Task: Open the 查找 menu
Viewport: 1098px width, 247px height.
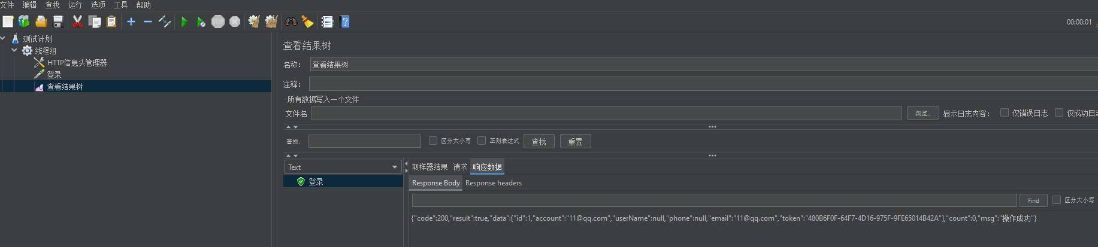Action: point(53,5)
